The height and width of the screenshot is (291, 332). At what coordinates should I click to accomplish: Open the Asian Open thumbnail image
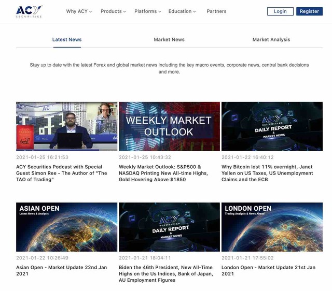pos(67,227)
